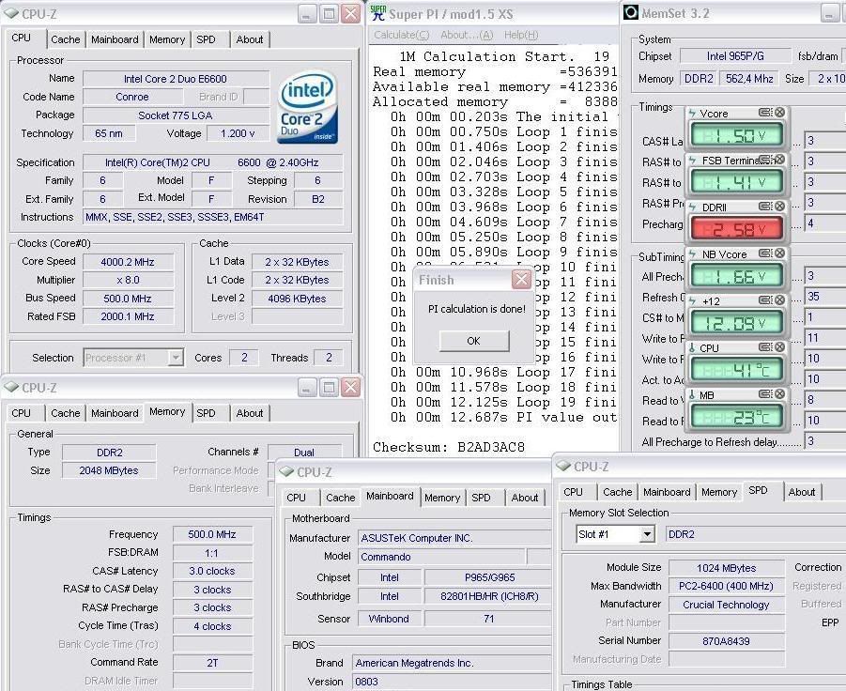Image resolution: width=846 pixels, height=691 pixels.
Task: Switch to Memory tab in CPU-Z SPD window
Action: tap(719, 492)
